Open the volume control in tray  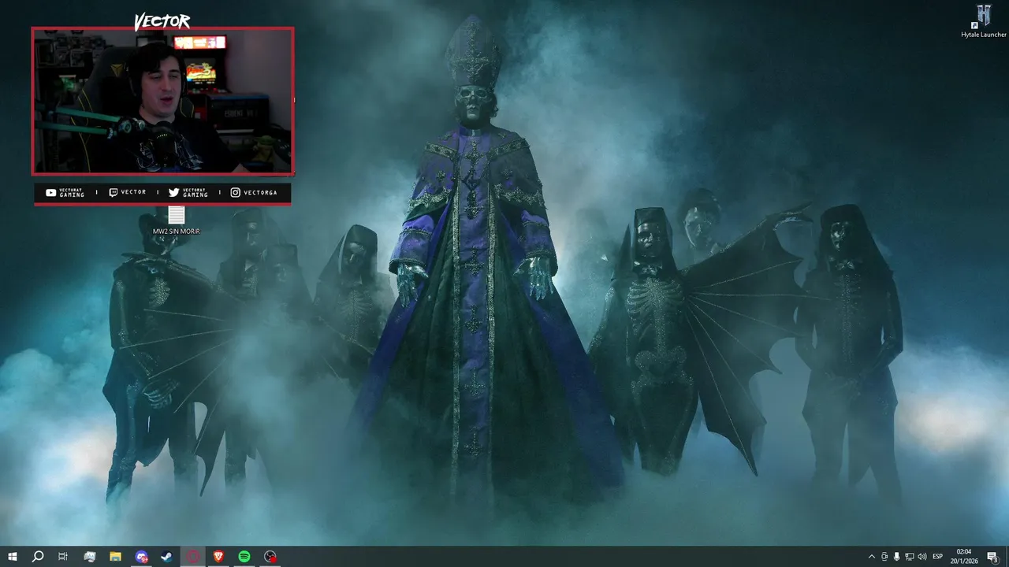[x=922, y=557]
